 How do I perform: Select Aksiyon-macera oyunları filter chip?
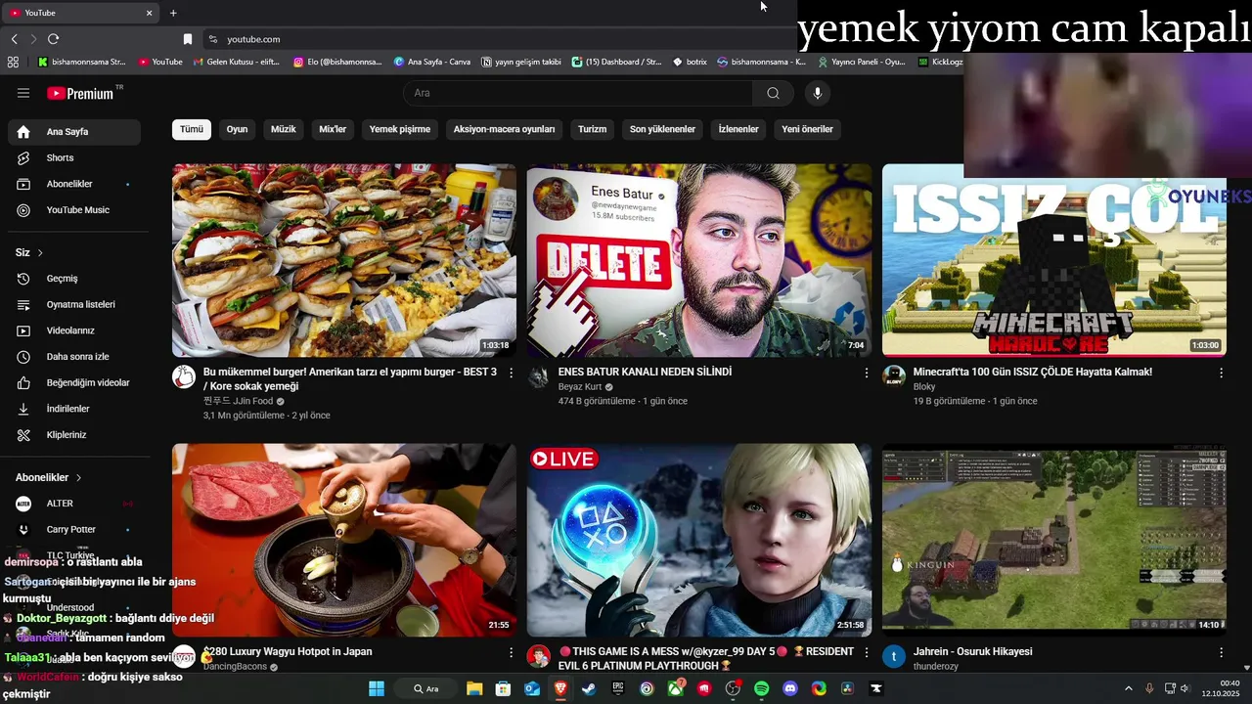[504, 129]
